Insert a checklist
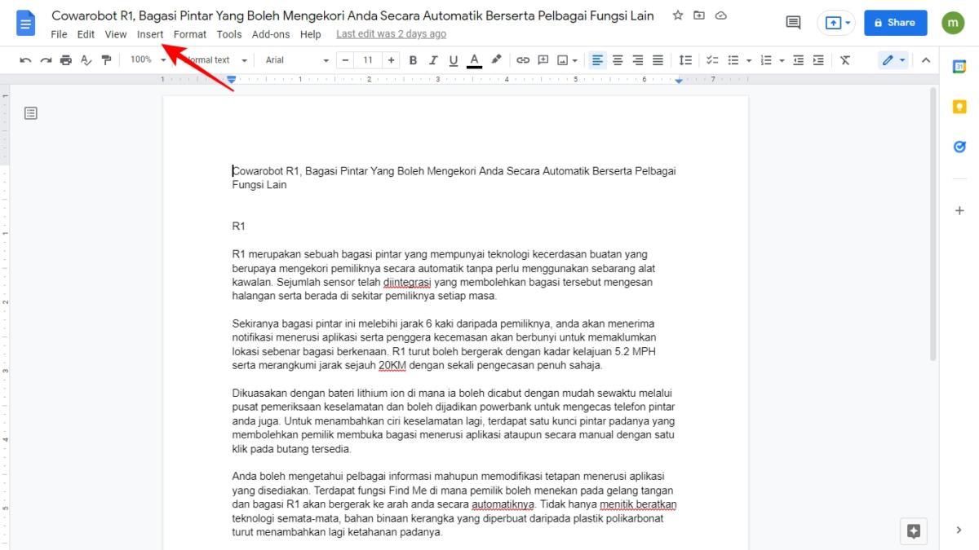The image size is (979, 550). click(x=712, y=60)
